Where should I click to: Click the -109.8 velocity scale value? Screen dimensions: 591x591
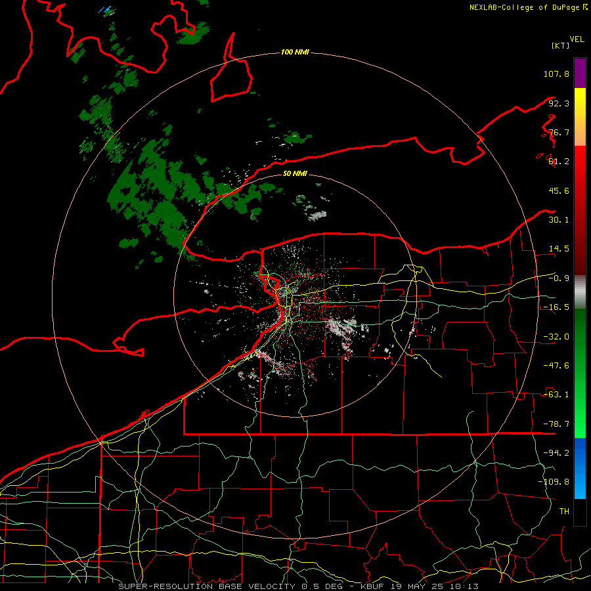tap(554, 482)
